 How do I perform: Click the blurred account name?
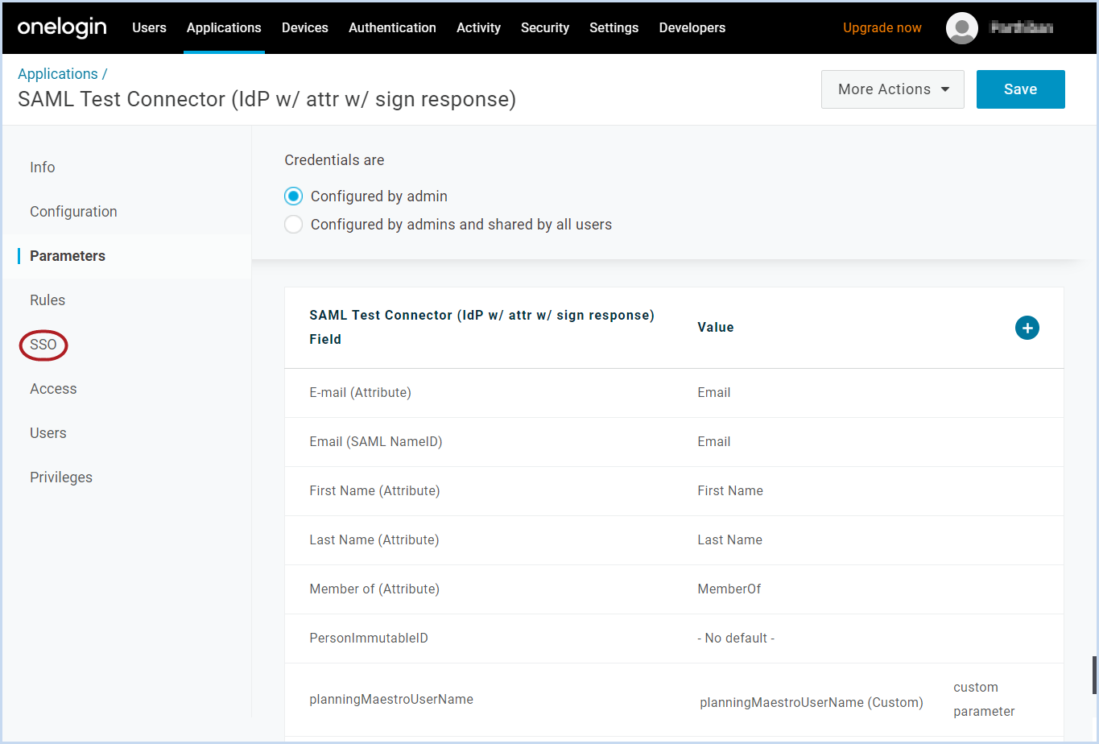(1022, 28)
